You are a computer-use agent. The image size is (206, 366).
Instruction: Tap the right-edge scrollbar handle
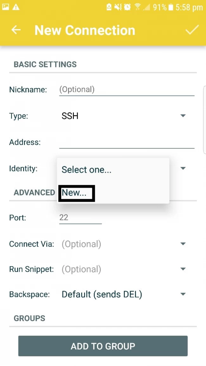tap(205, 120)
